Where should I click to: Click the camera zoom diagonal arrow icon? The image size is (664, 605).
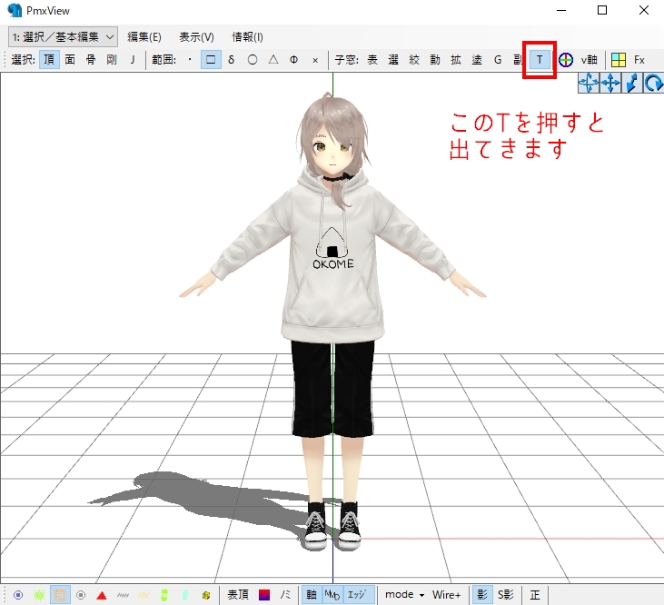pos(632,83)
